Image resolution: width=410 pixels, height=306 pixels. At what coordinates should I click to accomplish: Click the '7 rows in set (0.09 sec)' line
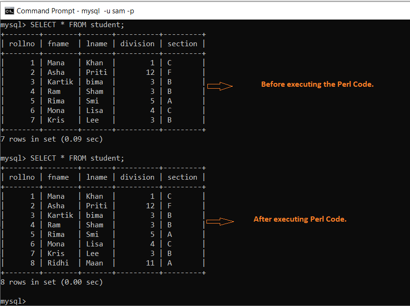point(52,139)
